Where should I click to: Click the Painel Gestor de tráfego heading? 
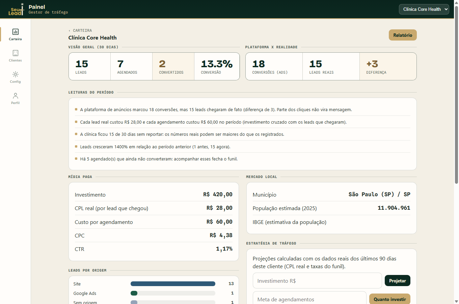(x=48, y=9)
